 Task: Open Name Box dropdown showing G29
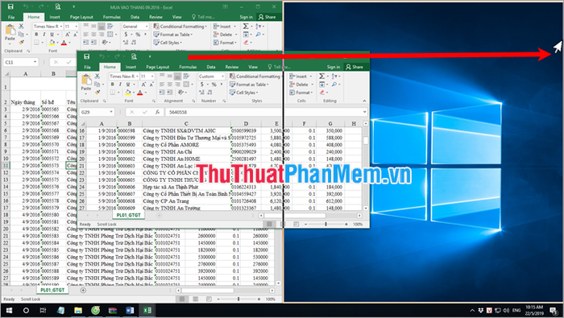coord(111,112)
